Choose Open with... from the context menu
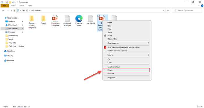This screenshot has width=204, height=108. pyautogui.click(x=127, y=39)
